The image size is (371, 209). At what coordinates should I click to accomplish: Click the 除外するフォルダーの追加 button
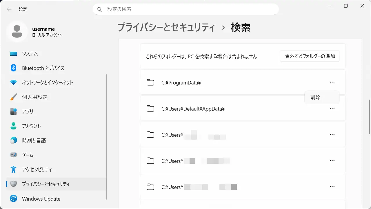pos(310,56)
